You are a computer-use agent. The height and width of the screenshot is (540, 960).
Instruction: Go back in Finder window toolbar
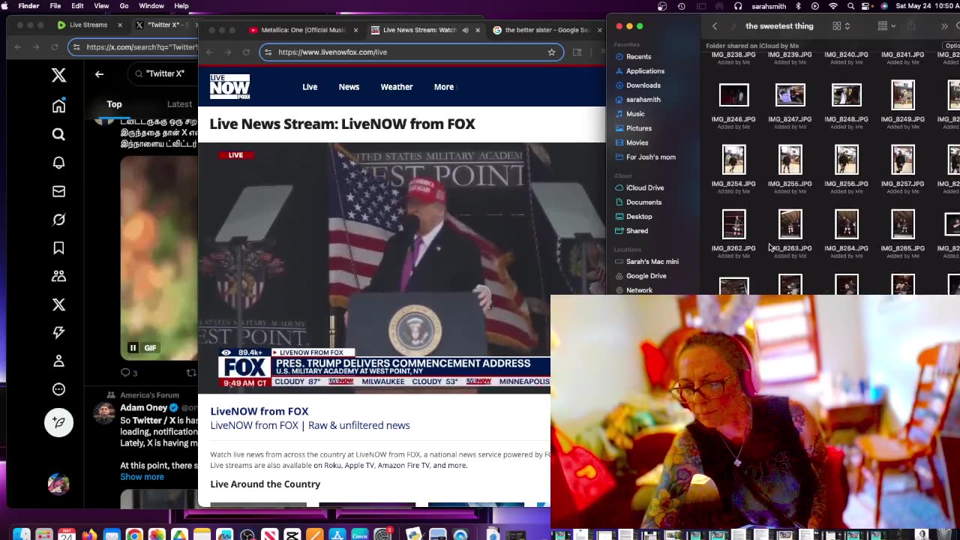coord(715,26)
